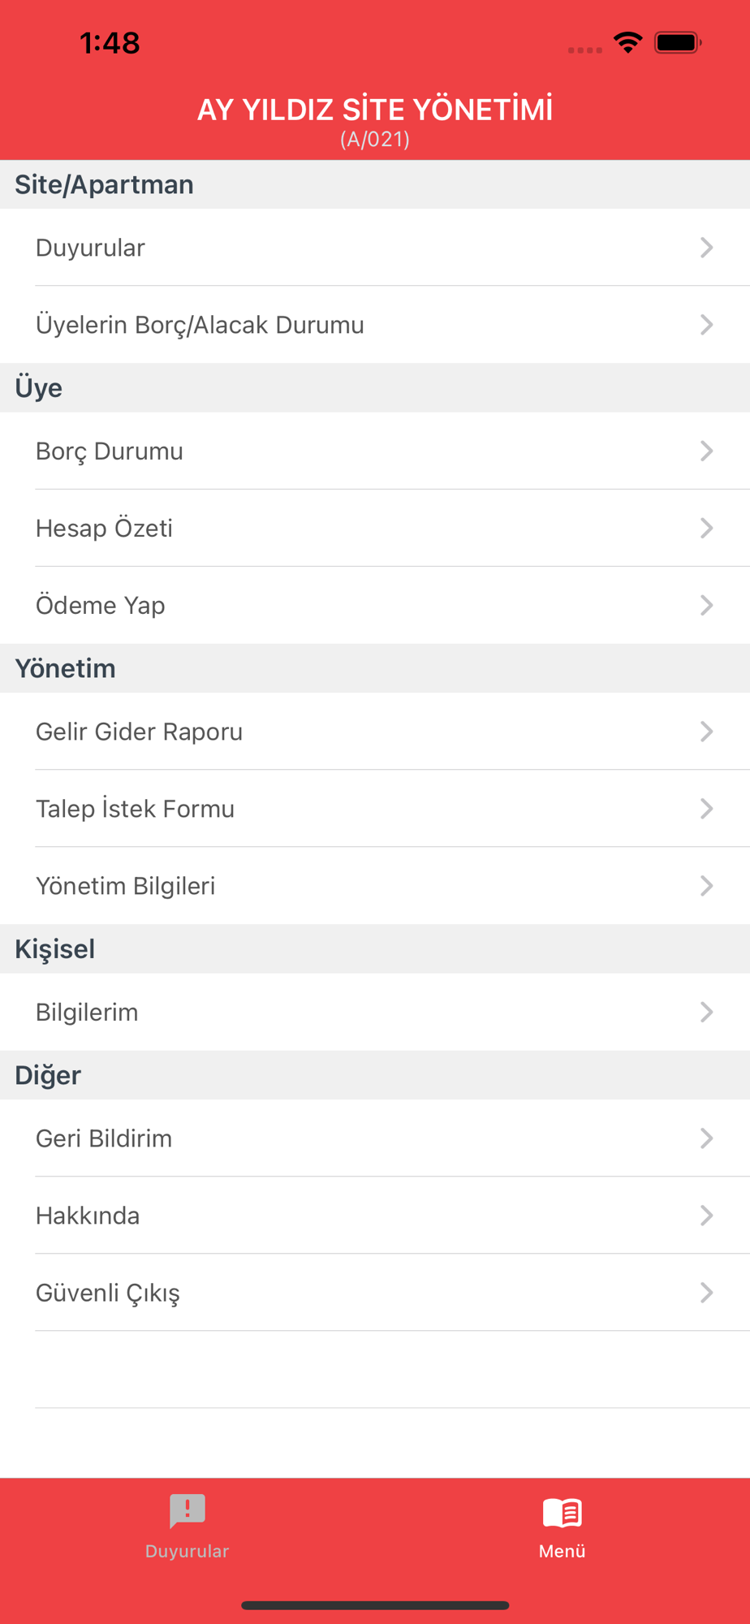Tap the Menü book icon
This screenshot has height=1624, width=750.
tap(562, 1513)
